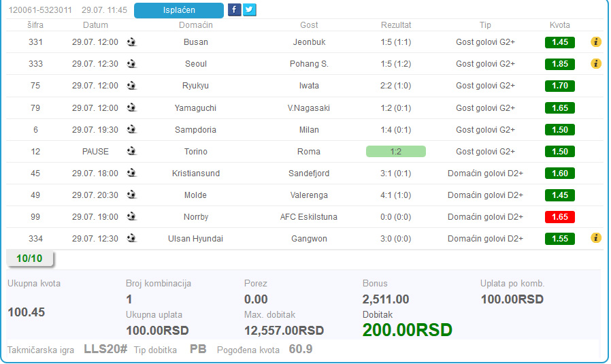611x364 pixels.
Task: Share ticket on Twitter
Action: click(x=250, y=10)
